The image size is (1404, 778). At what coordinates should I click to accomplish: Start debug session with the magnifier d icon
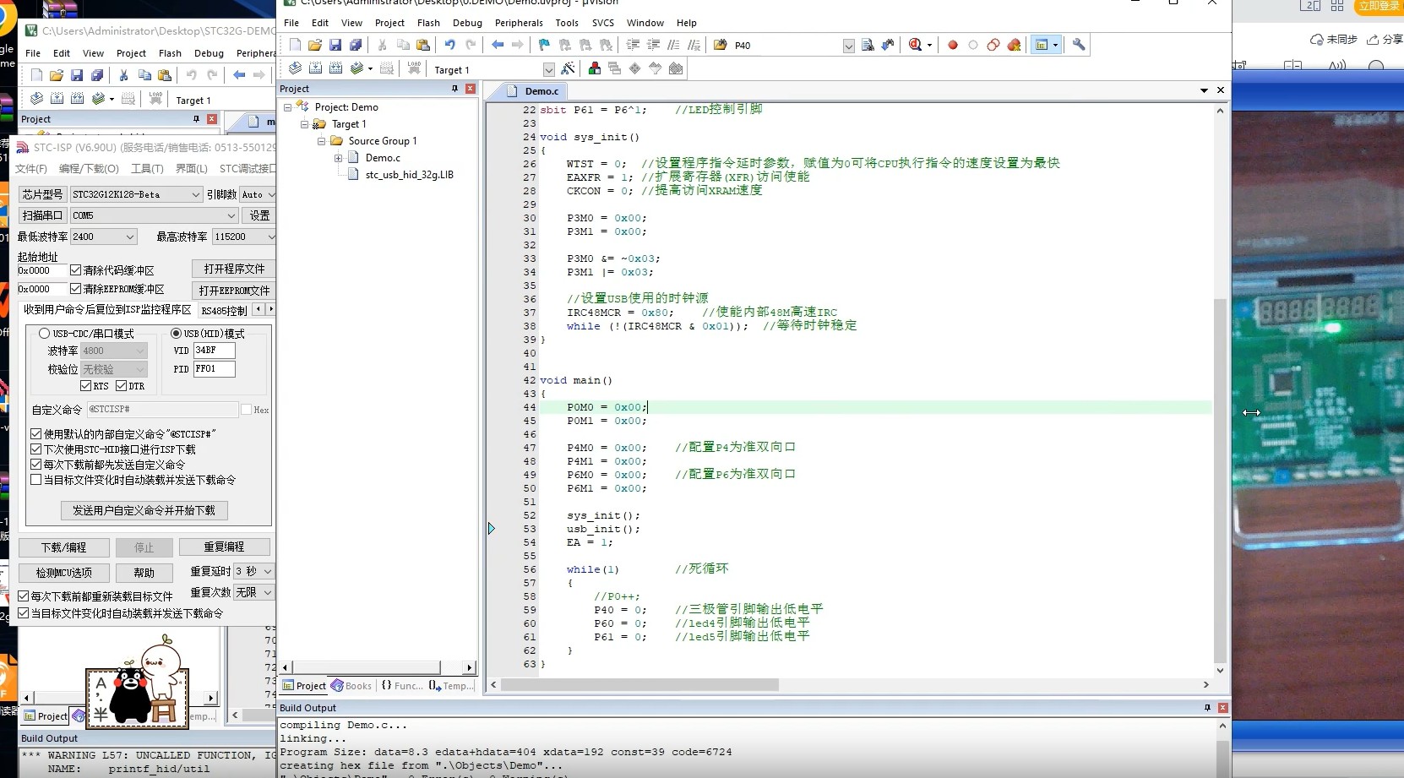pos(916,45)
